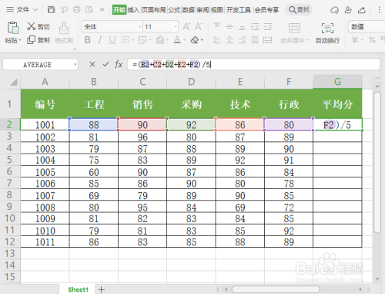Cancel formula entry with X icon

coord(92,64)
